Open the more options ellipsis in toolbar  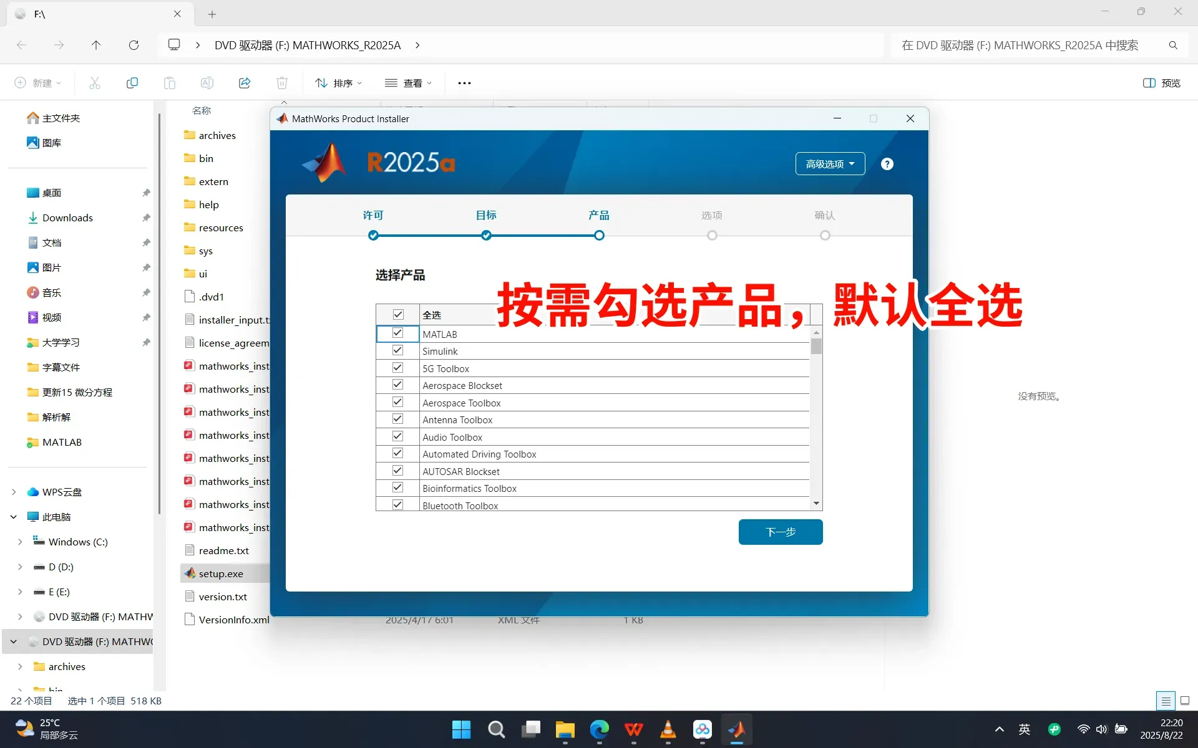464,83
